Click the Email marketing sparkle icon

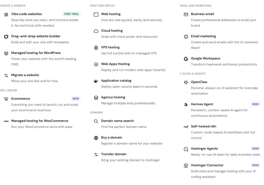coord(186,37)
